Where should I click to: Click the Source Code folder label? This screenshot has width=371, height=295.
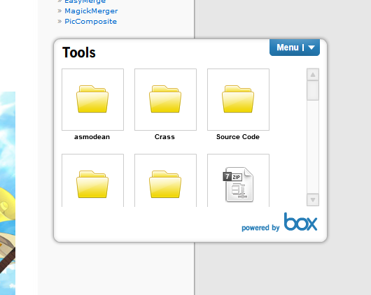[238, 137]
